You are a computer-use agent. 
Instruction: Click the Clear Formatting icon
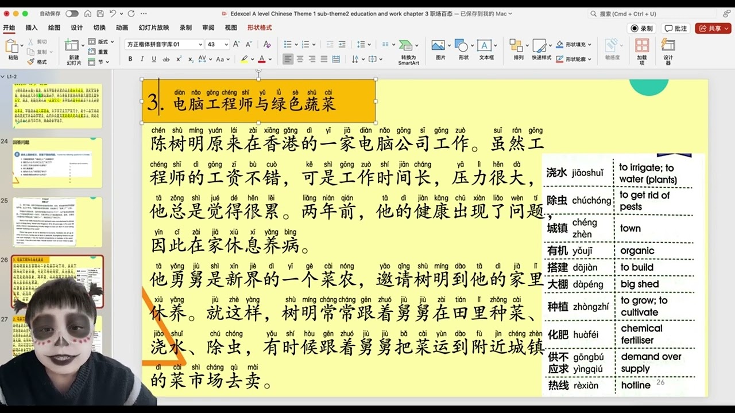[x=267, y=44]
